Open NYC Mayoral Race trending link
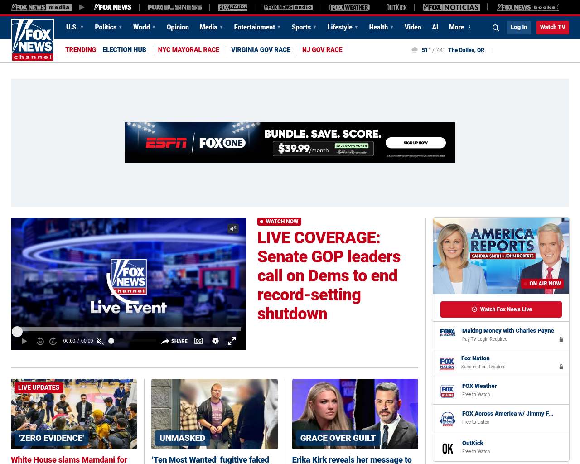 coord(188,50)
